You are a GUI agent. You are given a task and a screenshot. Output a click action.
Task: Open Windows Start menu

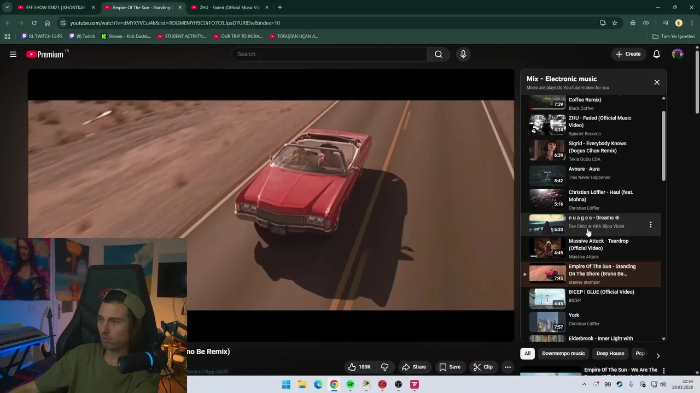(286, 384)
